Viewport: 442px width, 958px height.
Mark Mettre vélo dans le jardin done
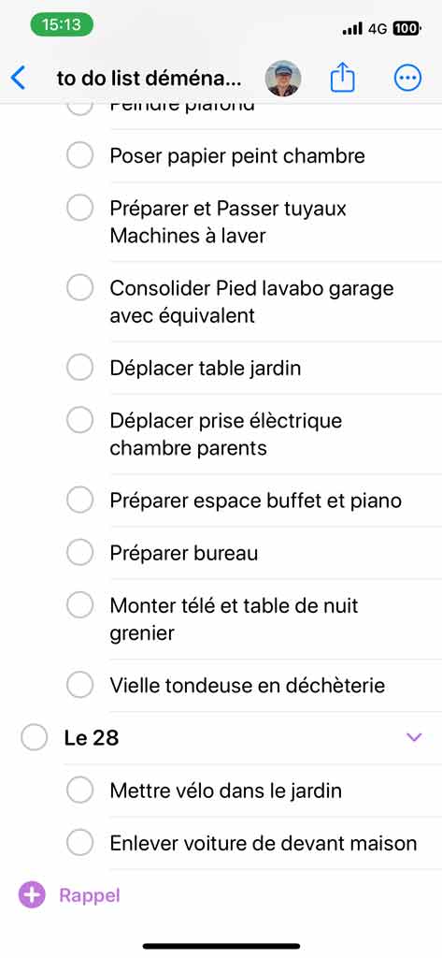pos(79,791)
